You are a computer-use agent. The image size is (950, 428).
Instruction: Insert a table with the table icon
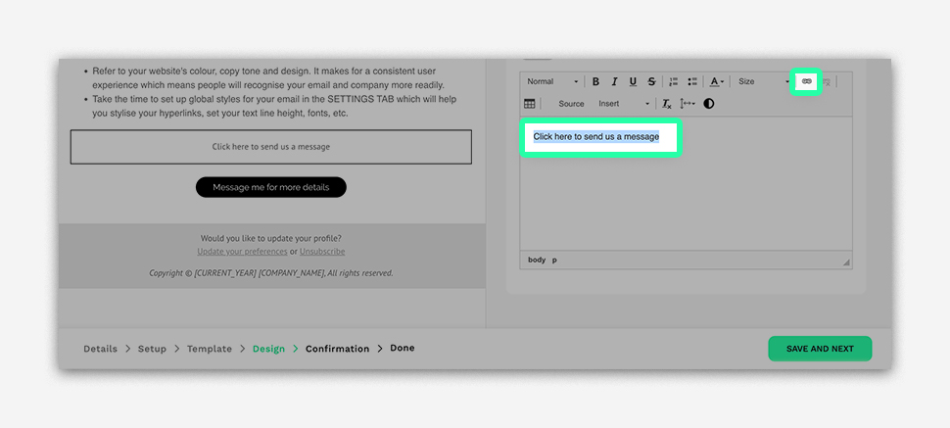(x=529, y=104)
